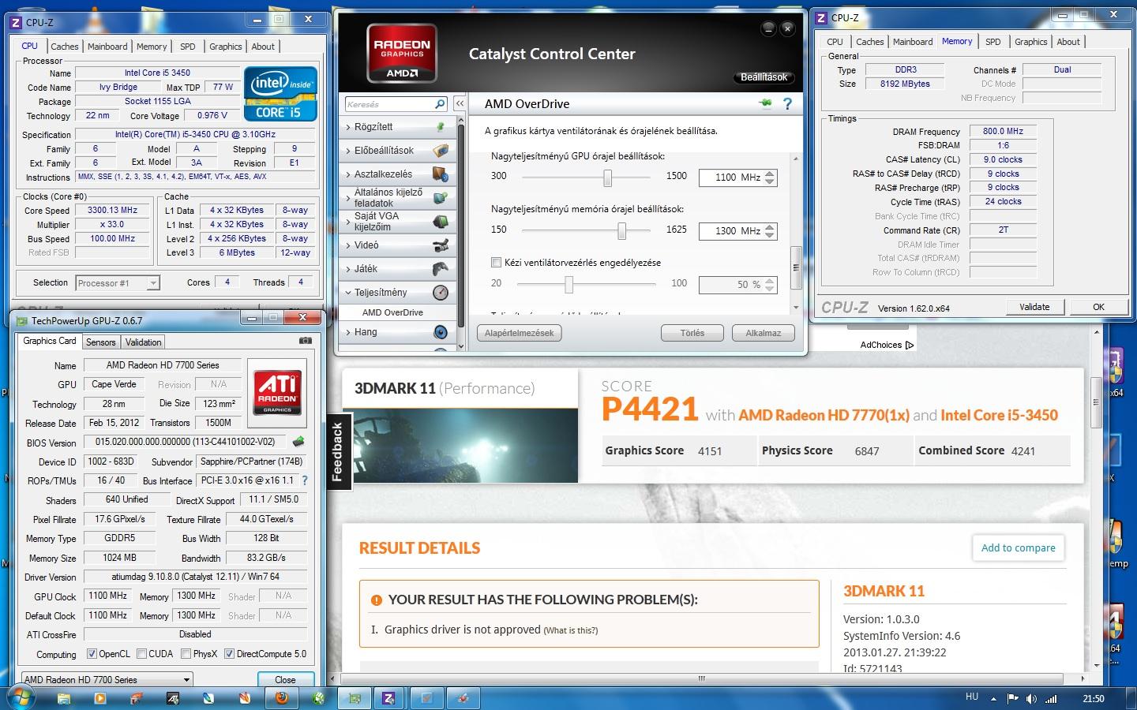
Task: Click the Videó camcorder icon
Action: tap(441, 245)
